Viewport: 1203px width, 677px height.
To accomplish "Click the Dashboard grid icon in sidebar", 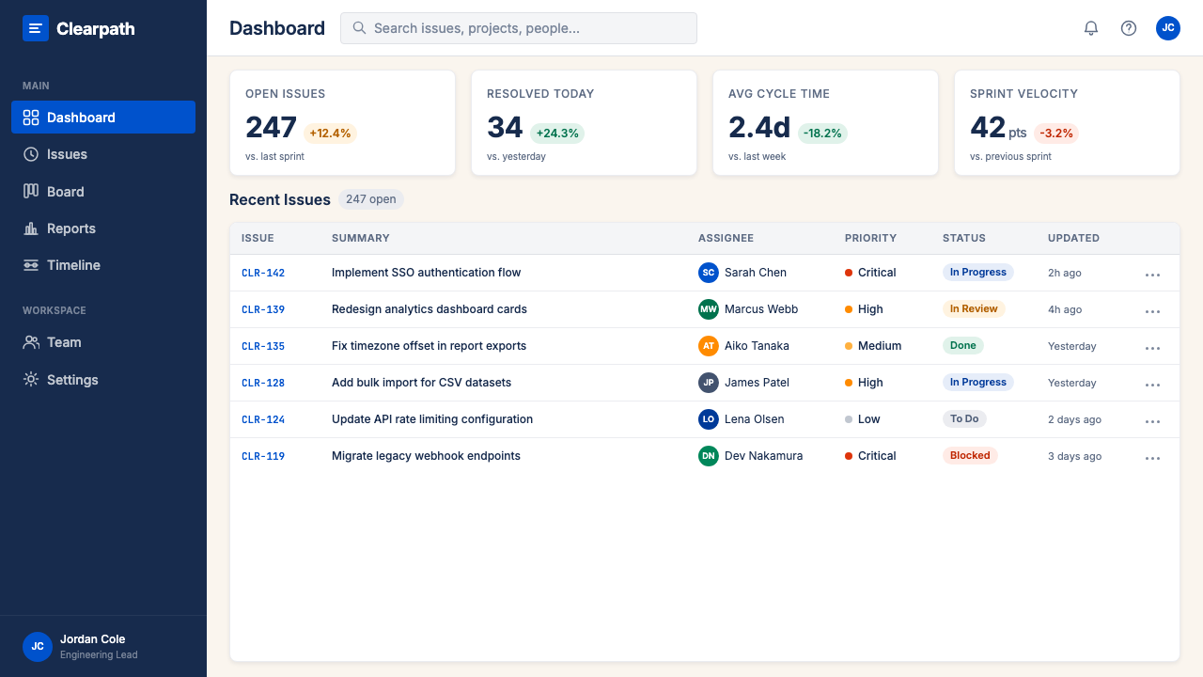I will tap(31, 118).
